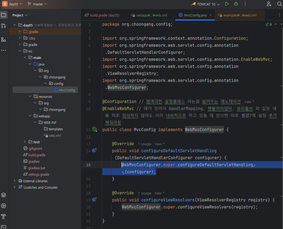
Task: Open the Search Everywhere magnifier
Action: [x=279, y=4]
